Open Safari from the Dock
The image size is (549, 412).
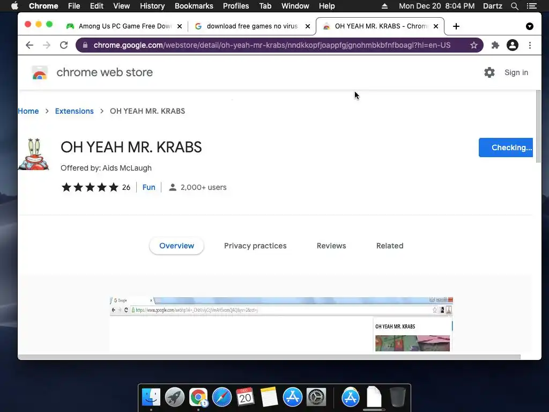click(221, 397)
